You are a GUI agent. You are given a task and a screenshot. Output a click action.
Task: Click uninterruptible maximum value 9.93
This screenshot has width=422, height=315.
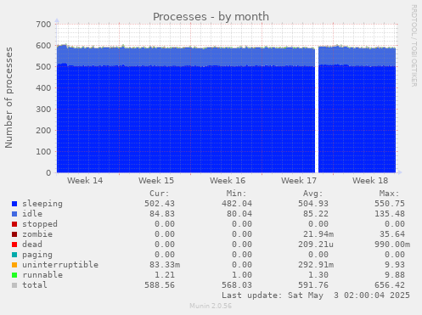coord(395,265)
